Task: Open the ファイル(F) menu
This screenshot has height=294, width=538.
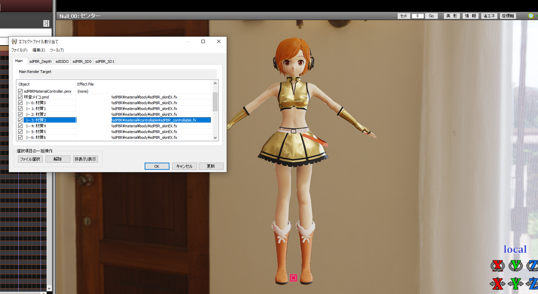Action: (x=19, y=50)
